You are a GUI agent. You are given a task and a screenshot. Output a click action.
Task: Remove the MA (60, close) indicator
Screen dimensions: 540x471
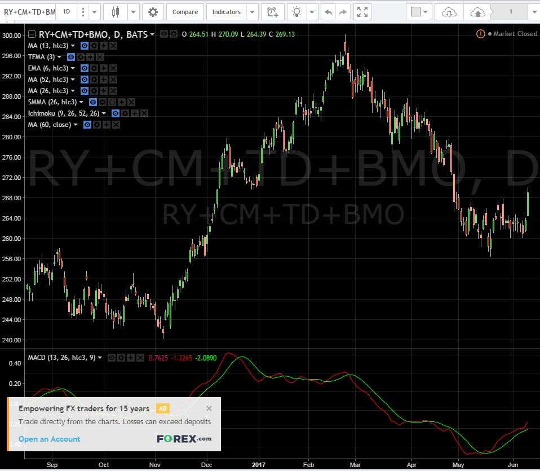pos(117,125)
